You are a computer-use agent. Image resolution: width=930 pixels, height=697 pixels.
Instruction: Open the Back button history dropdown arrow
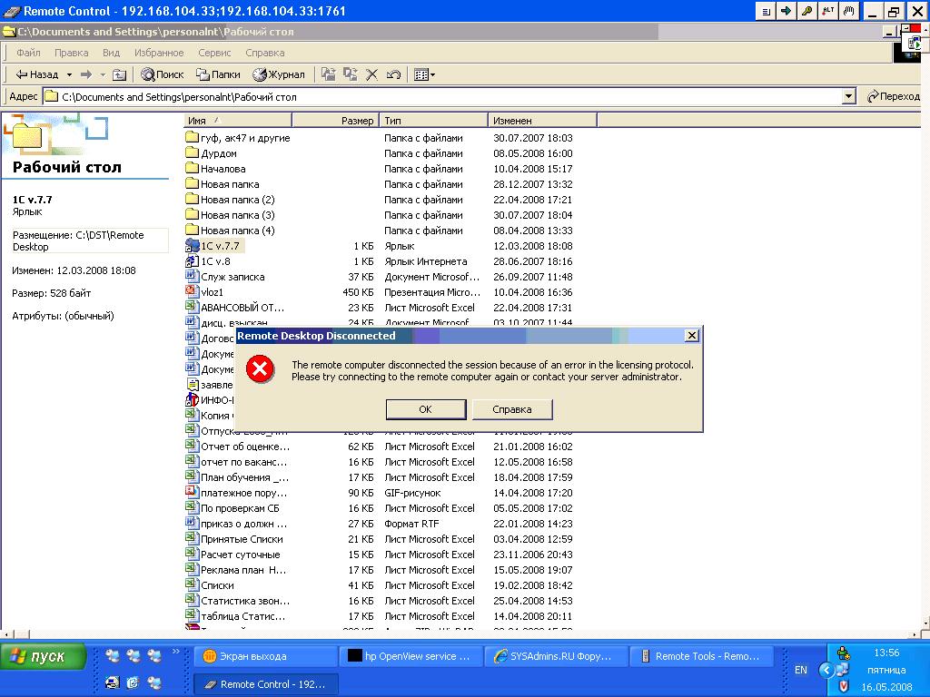pyautogui.click(x=69, y=74)
